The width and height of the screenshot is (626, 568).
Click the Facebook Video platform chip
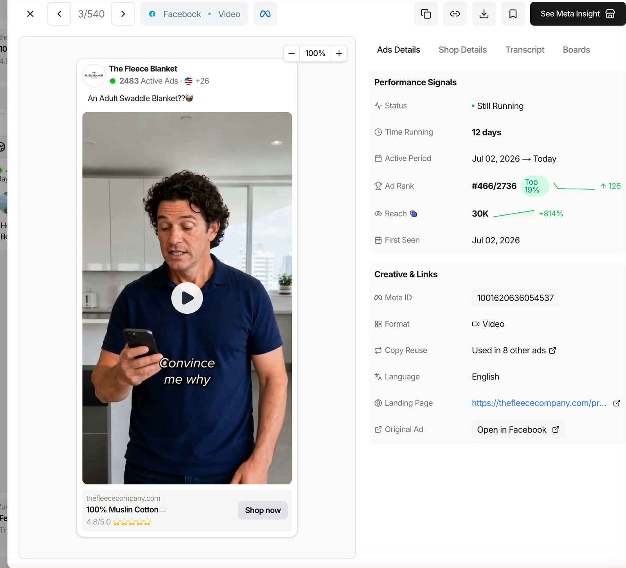click(x=194, y=14)
